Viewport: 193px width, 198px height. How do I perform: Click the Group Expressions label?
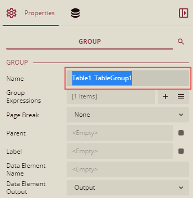click(x=23, y=96)
